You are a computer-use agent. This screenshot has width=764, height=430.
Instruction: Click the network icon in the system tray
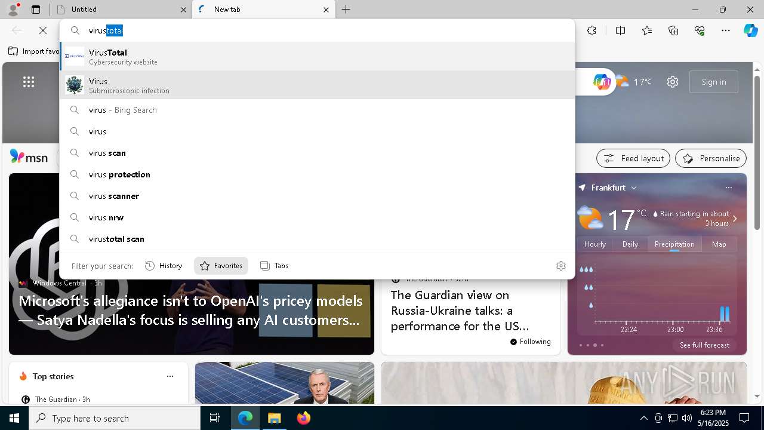pyautogui.click(x=673, y=418)
